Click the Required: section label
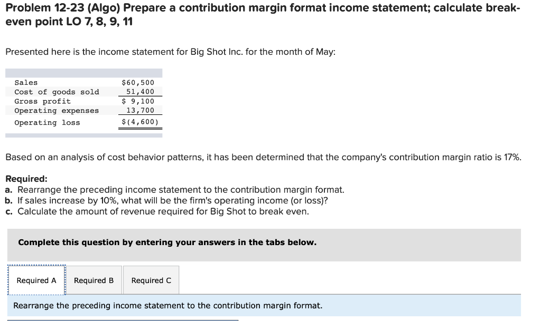Viewport: 541px width, 321px height. pyautogui.click(x=22, y=179)
